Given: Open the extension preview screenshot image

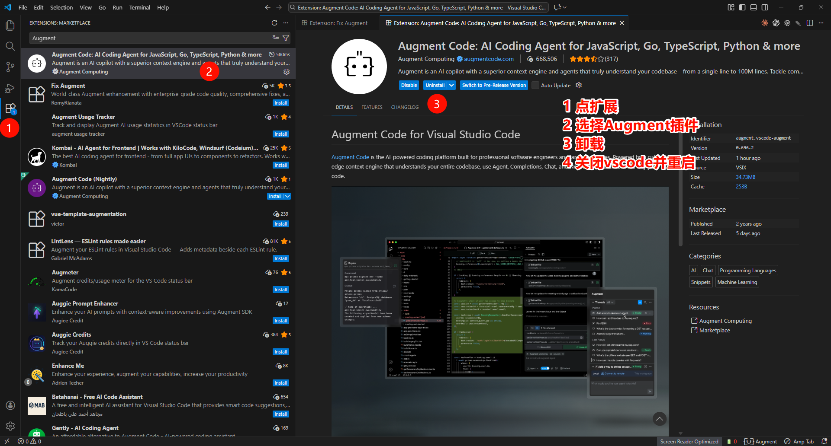Looking at the screenshot, I should click(500, 311).
